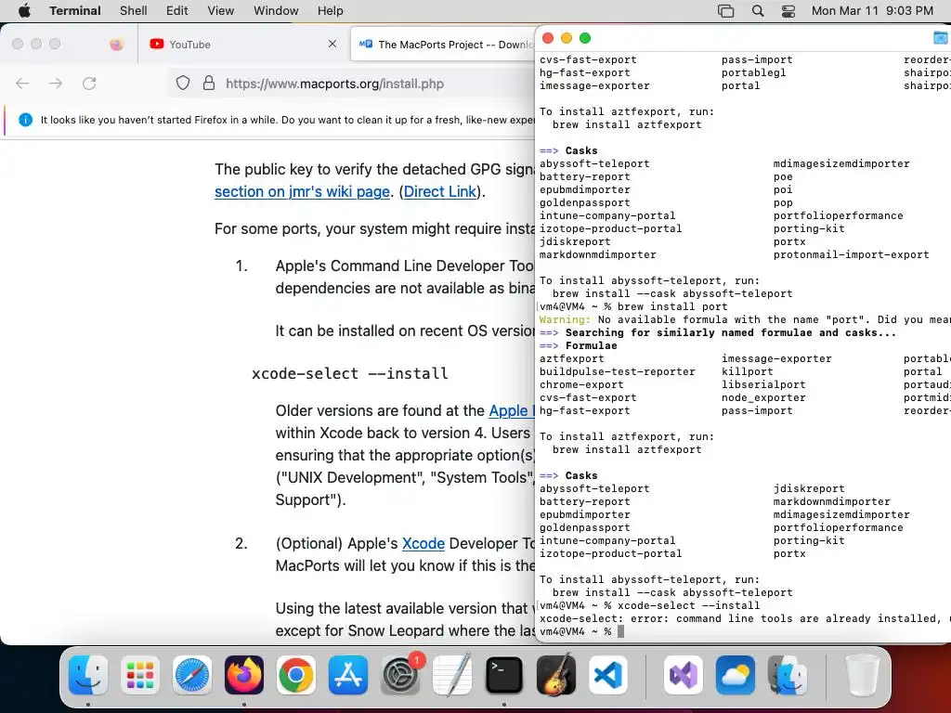Viewport: 951px width, 713px height.
Task: Open Stage Manager icon in menu bar
Action: point(726,11)
